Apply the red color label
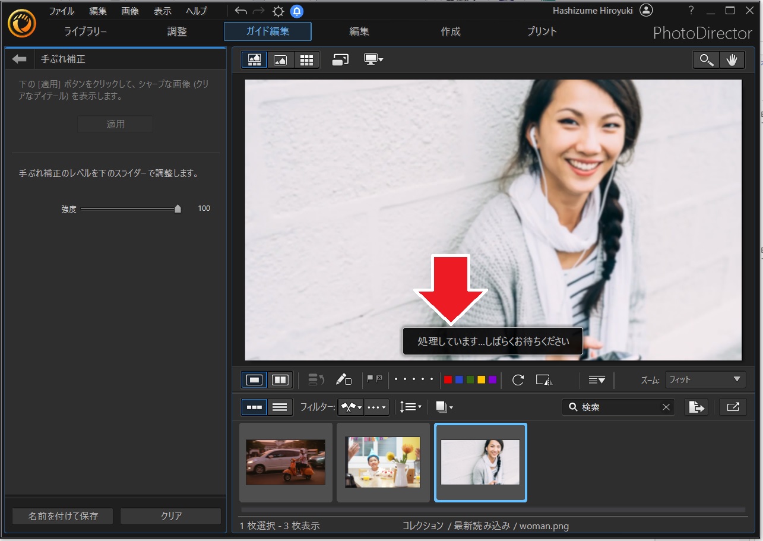 point(448,379)
